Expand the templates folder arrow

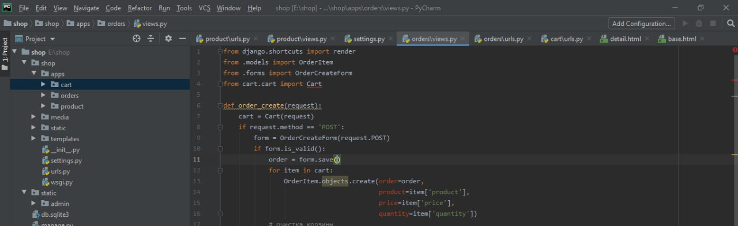click(x=34, y=138)
